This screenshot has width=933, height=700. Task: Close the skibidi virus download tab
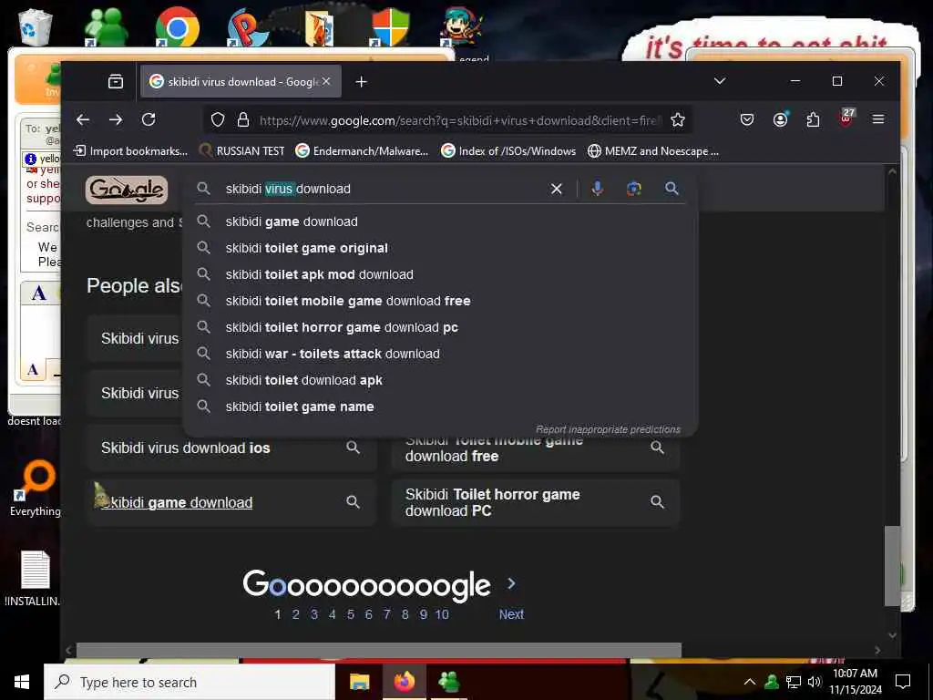coord(326,81)
